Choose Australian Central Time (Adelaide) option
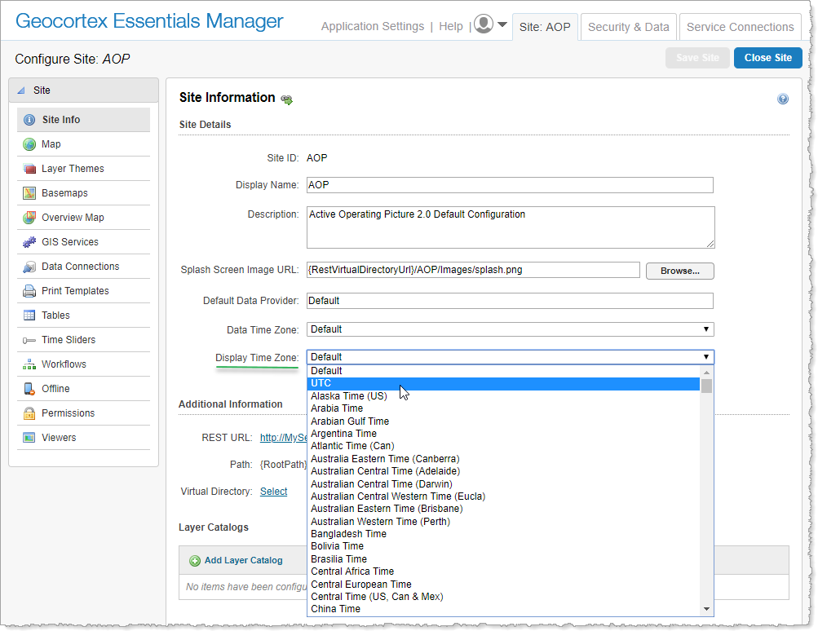 tap(503, 471)
